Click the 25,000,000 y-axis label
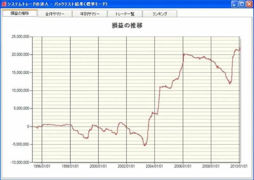Viewport: 254px width, 180px height. click(x=20, y=37)
